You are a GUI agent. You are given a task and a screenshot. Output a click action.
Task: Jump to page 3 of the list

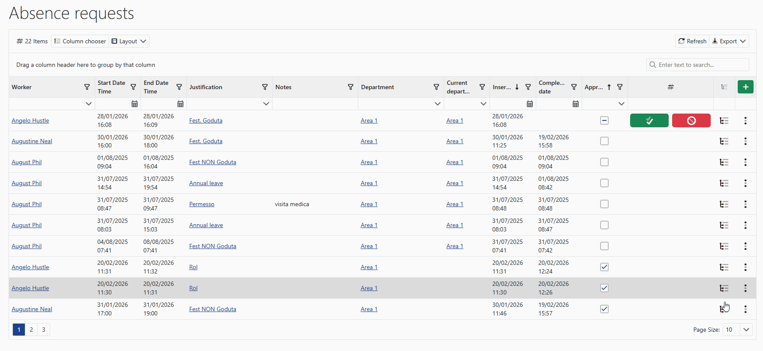[44, 330]
